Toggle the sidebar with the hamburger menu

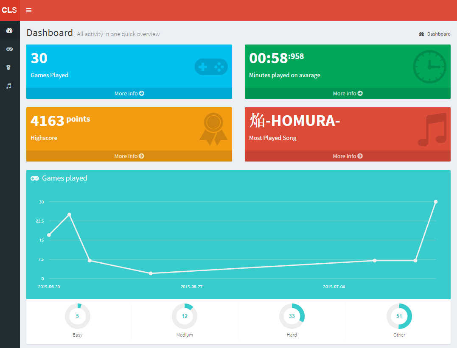click(29, 10)
